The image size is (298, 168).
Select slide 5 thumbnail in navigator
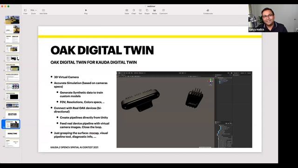[x=13, y=58]
